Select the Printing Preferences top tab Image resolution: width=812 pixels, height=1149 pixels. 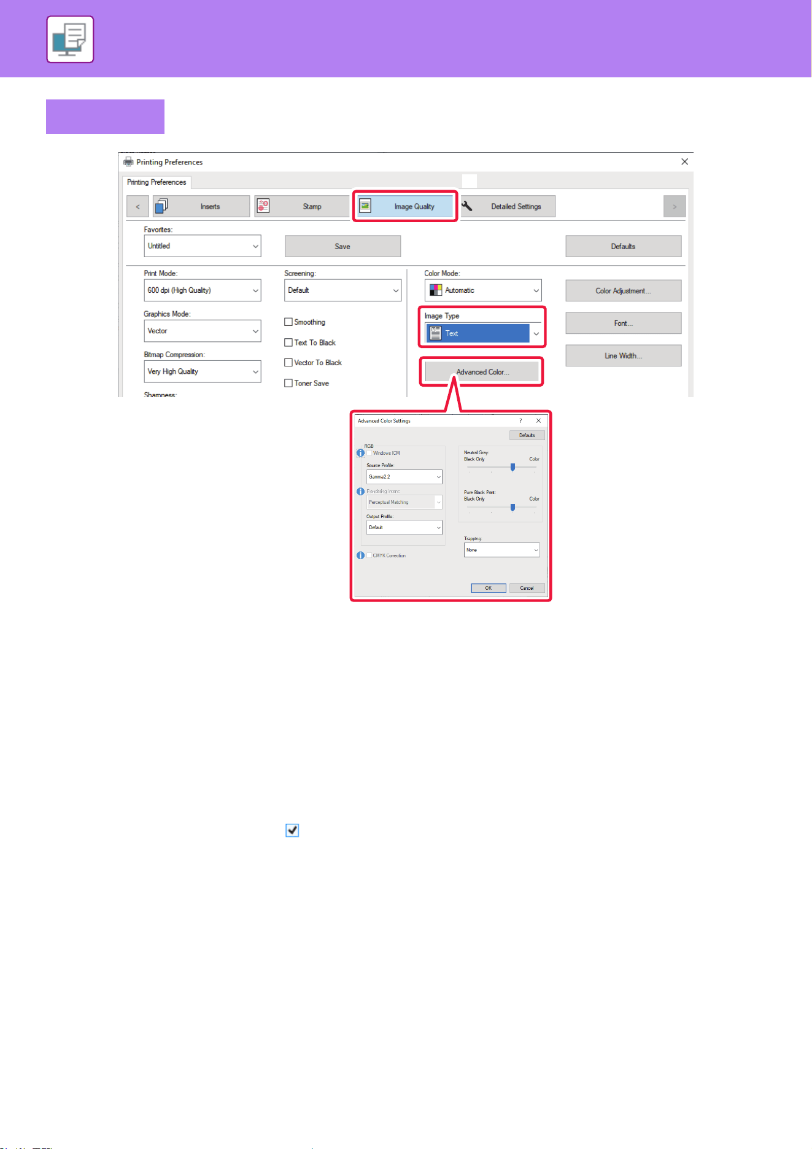coord(157,182)
